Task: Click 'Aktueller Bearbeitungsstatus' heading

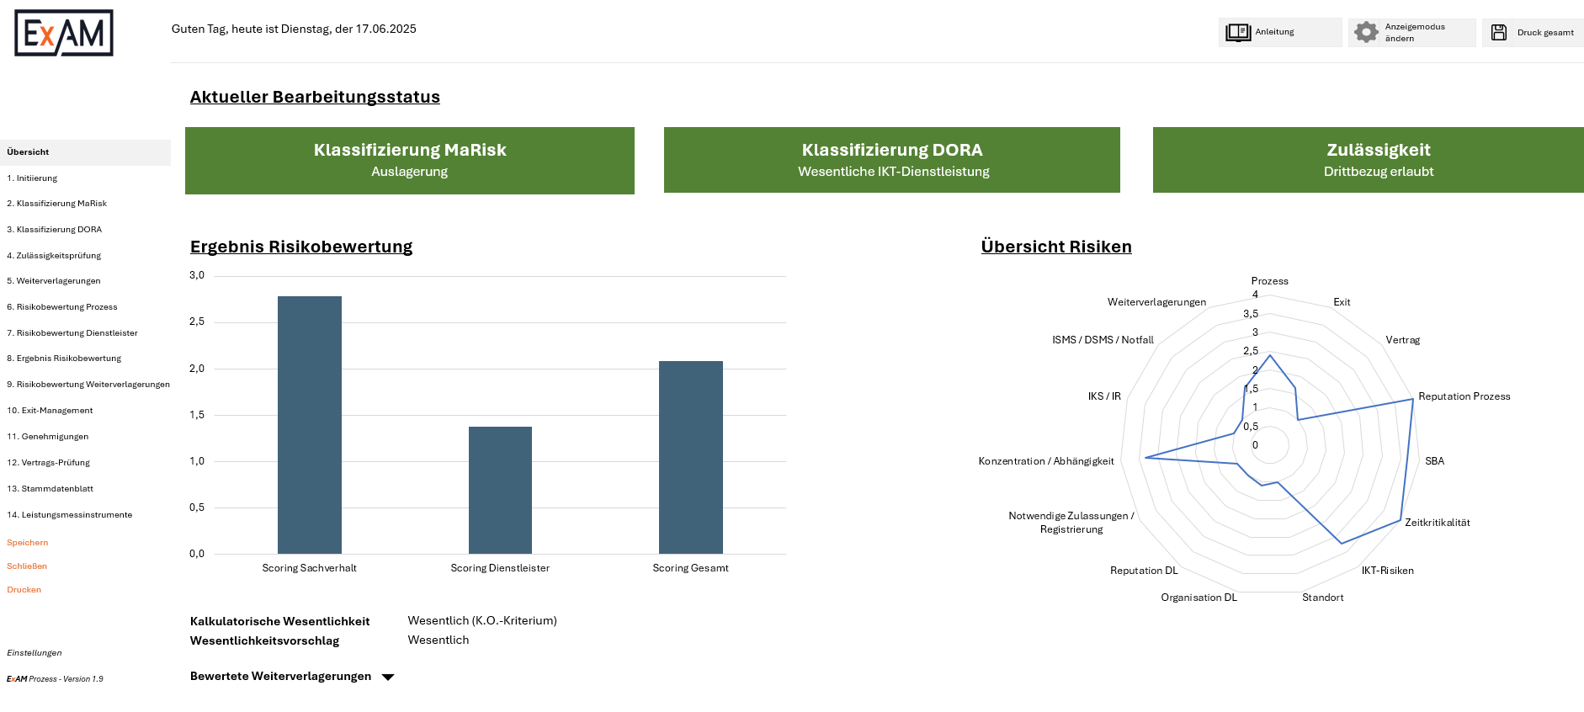Action: coord(315,97)
